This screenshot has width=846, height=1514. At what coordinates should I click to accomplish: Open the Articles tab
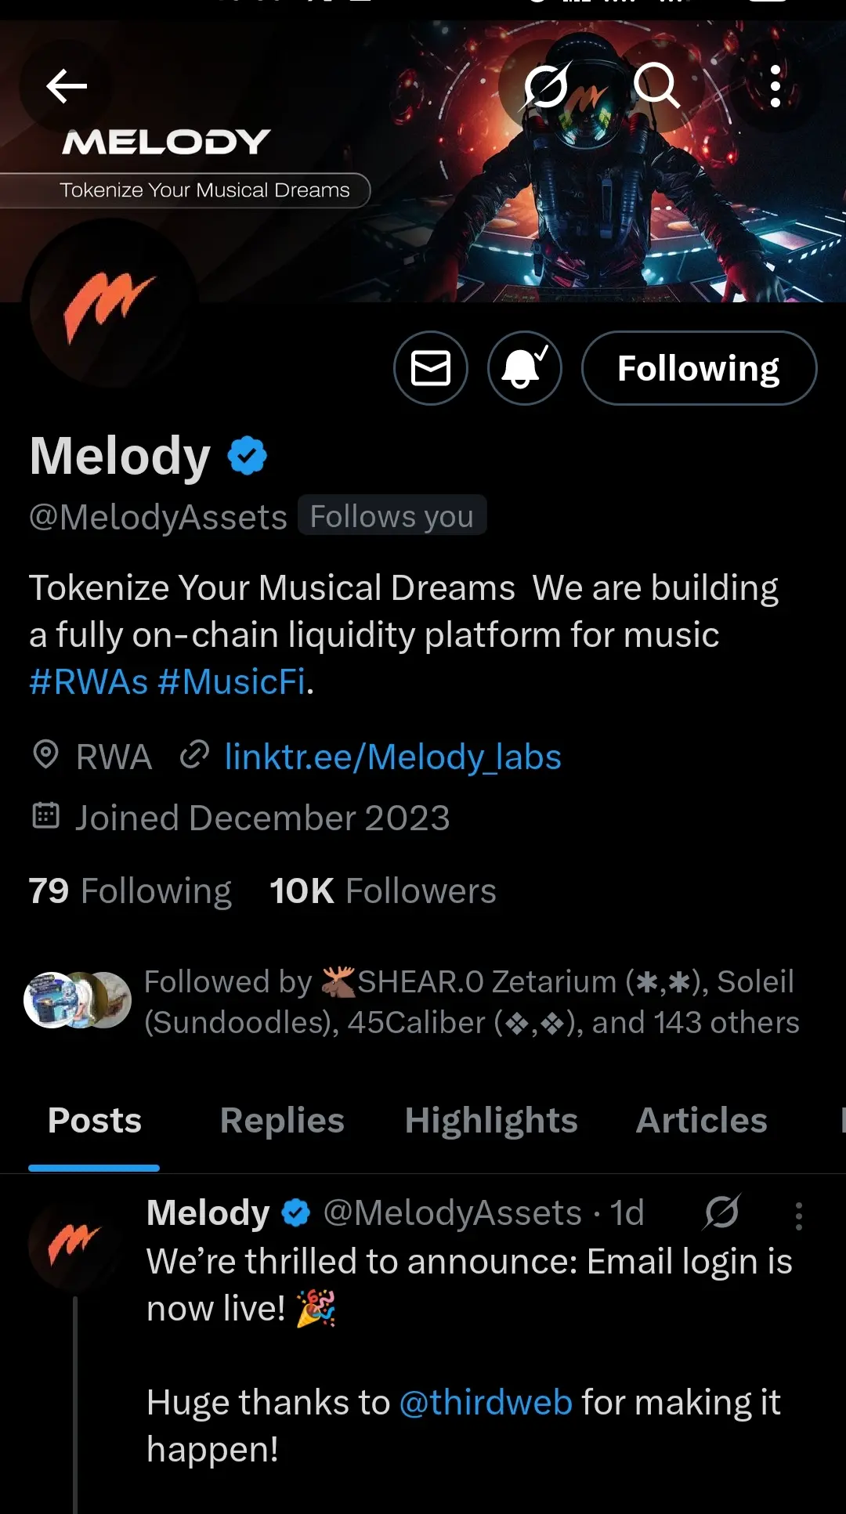tap(701, 1121)
